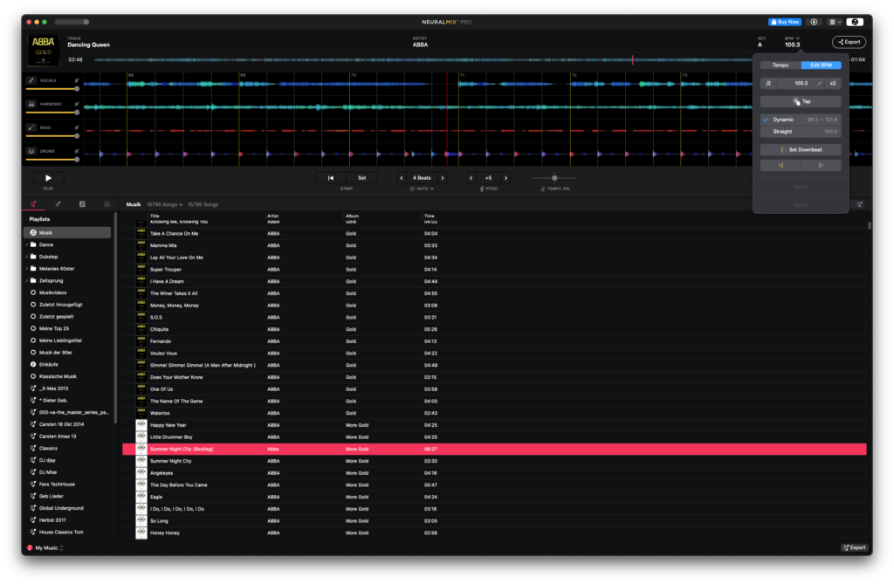
Task: Click the pin icon next to Harmonic
Action: pos(77,104)
